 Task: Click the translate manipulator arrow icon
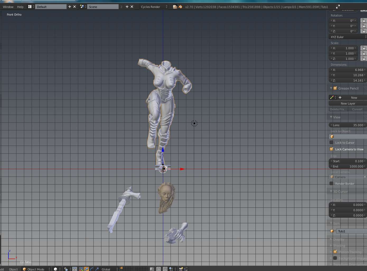pos(87,269)
